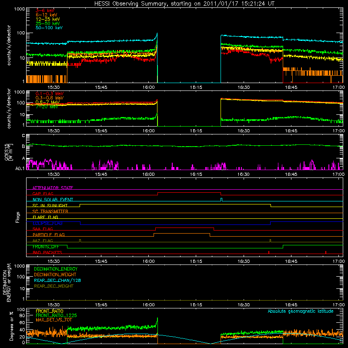
Task: Click the ATTENUATOR_STATE flag label
Action: click(x=53, y=188)
